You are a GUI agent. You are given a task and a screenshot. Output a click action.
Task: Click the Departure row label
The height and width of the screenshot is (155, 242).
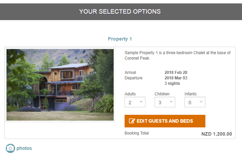click(x=133, y=78)
